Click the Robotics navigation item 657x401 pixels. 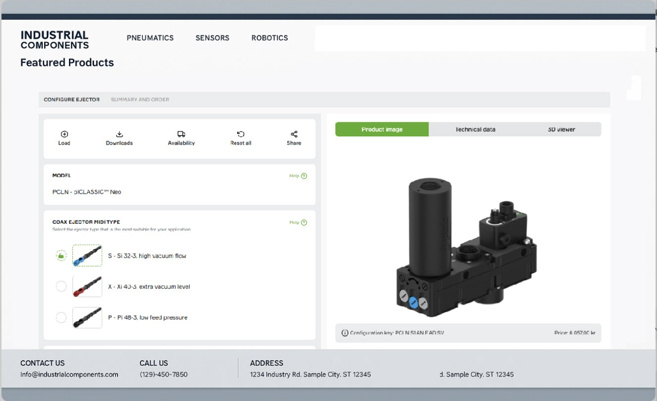point(270,38)
